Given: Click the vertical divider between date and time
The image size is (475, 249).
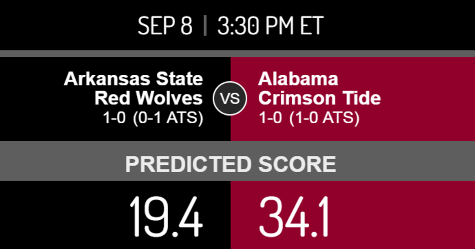Looking at the screenshot, I should click(205, 26).
